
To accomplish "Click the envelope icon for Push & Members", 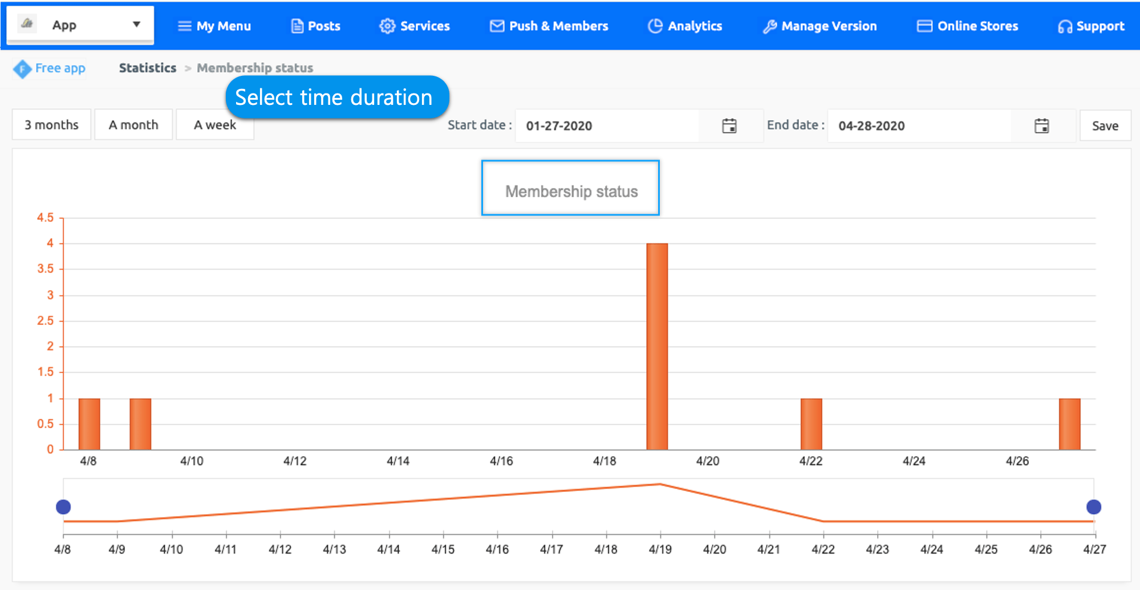I will (x=497, y=26).
